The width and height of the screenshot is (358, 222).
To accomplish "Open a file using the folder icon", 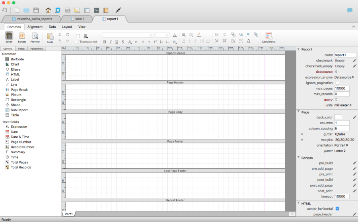I will [26, 10].
